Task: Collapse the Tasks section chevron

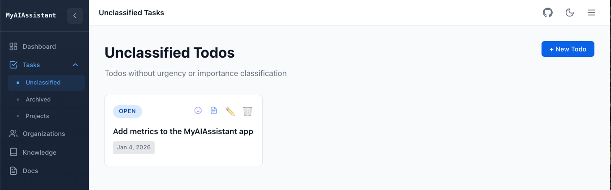Action: coord(75,65)
